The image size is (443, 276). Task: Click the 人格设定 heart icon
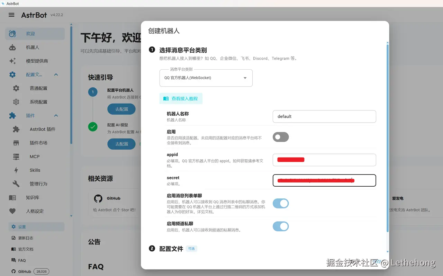(x=12, y=211)
